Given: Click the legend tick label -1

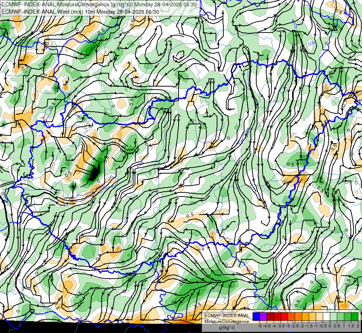Looking at the screenshot, I should [x=316, y=326].
